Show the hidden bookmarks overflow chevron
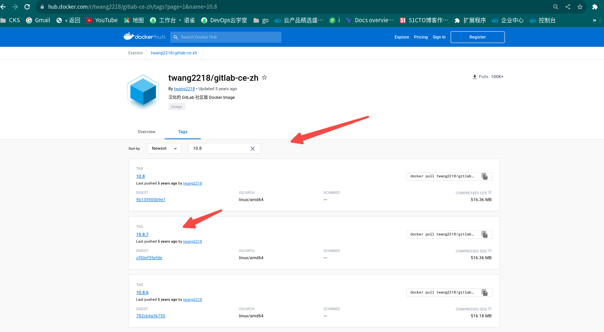The image size is (604, 332). pyautogui.click(x=595, y=20)
